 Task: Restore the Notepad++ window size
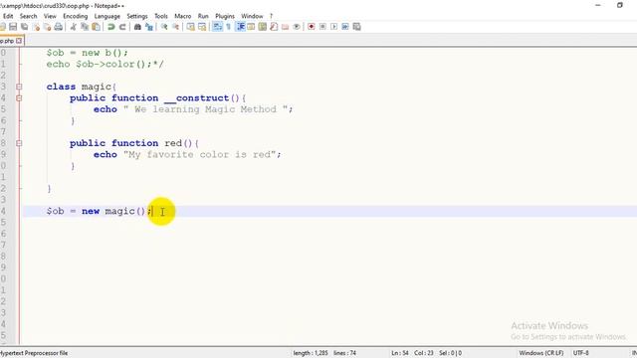click(619, 5)
